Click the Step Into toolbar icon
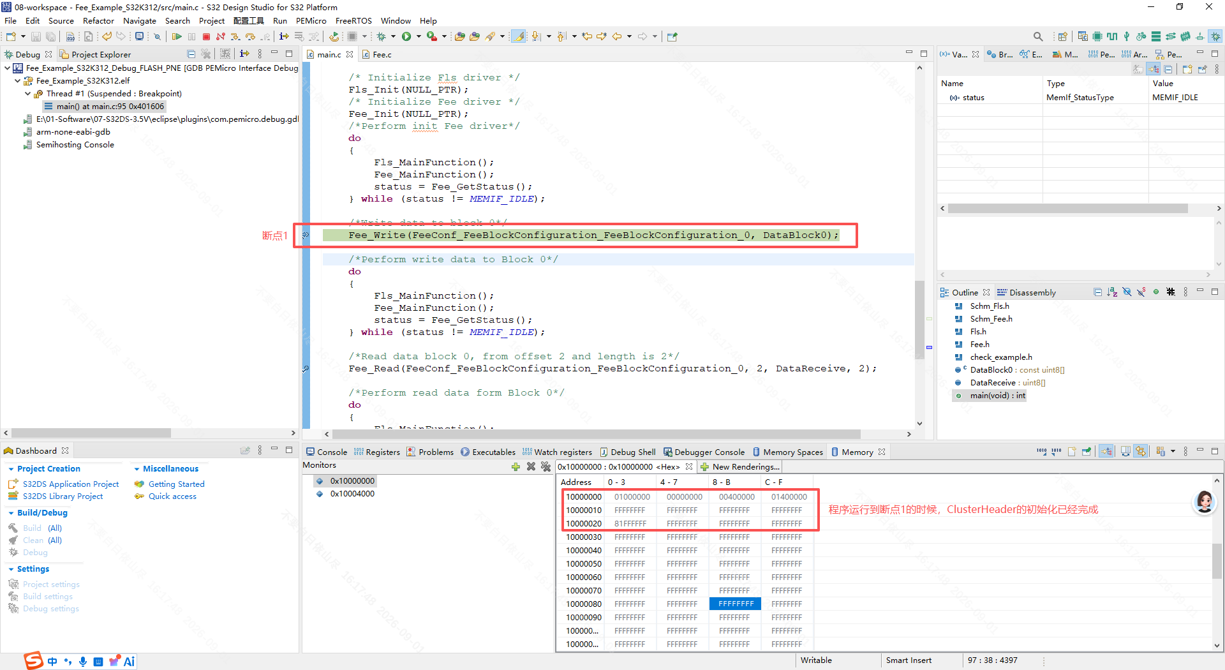Screen dimensions: 1225x670 tap(235, 36)
